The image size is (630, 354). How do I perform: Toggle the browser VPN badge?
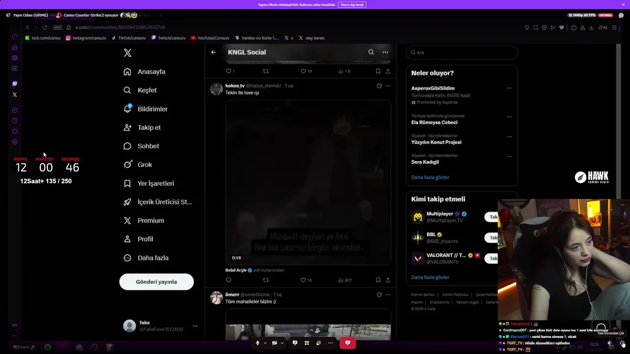point(58,28)
